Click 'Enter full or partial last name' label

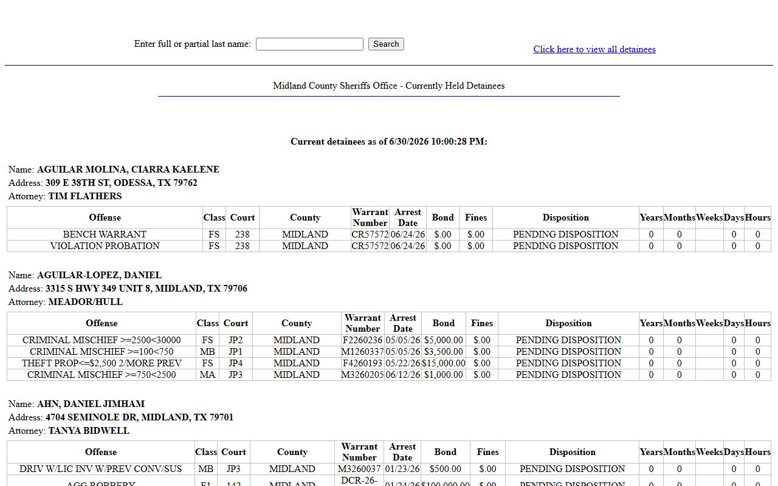point(192,44)
